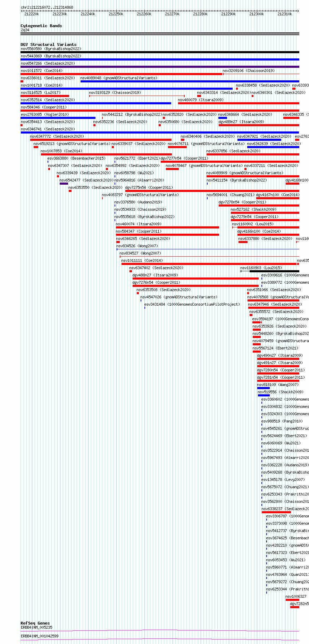Click the 212300k ruler position label

[257, 14]
